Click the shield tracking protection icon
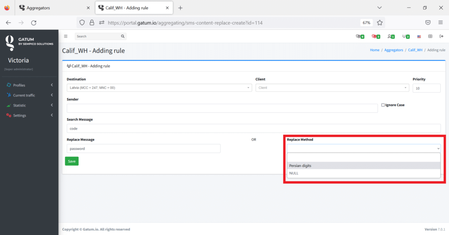 (x=82, y=23)
